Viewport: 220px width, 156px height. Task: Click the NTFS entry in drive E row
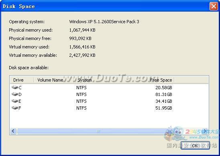click(81, 101)
